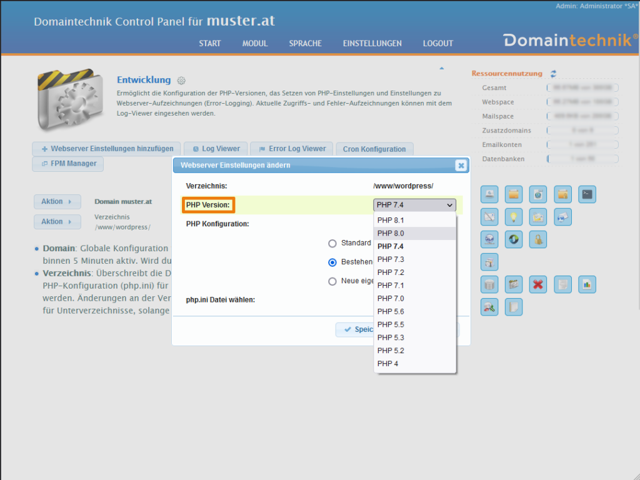640x480 pixels.
Task: Open the terminal console icon
Action: coord(587,194)
